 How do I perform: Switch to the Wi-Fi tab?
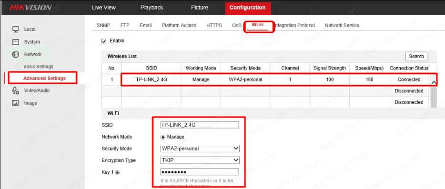(x=258, y=25)
